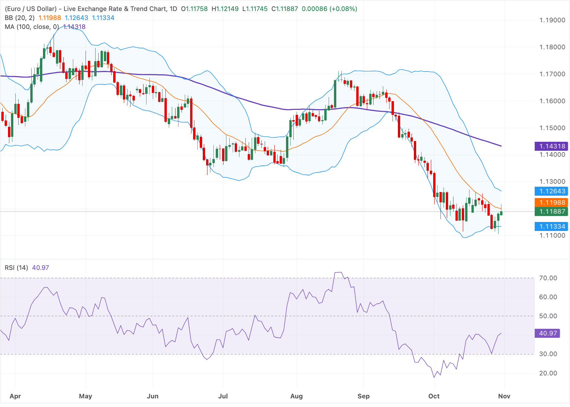The height and width of the screenshot is (407, 570).
Task: Click the Jun label on the time axis
Action: [152, 396]
